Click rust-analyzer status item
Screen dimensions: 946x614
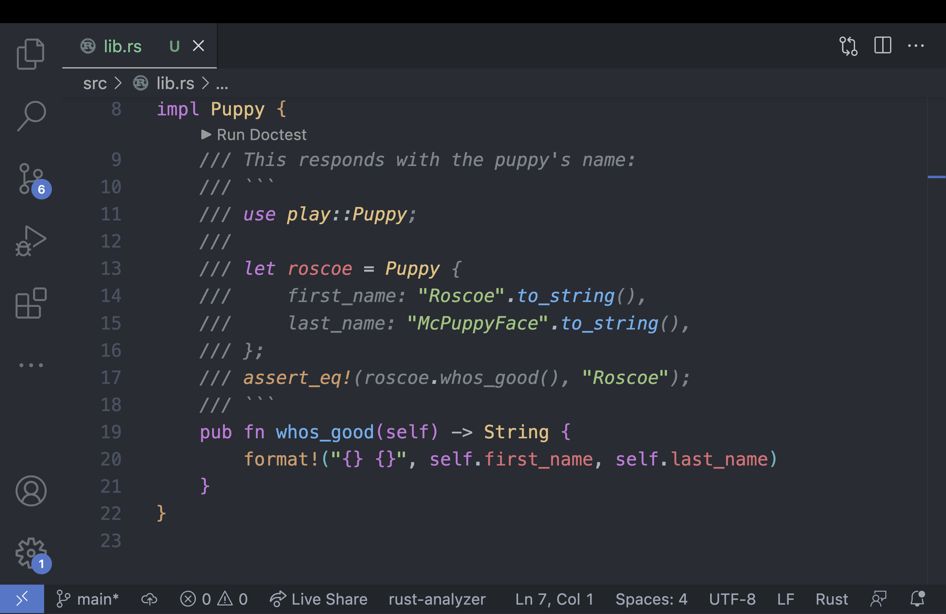point(437,599)
